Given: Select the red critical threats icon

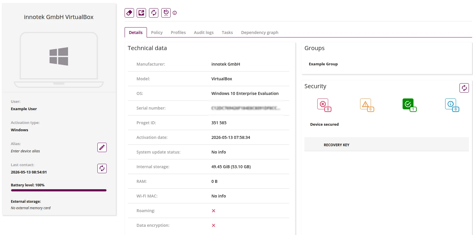Looking at the screenshot, I should pyautogui.click(x=324, y=105).
